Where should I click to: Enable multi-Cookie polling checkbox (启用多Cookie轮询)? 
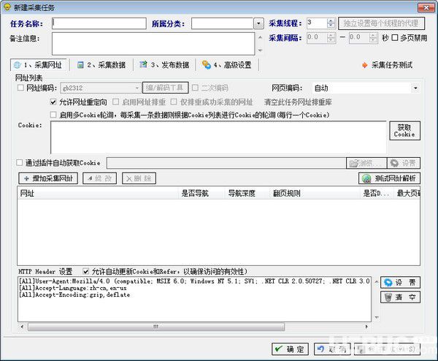(53, 115)
